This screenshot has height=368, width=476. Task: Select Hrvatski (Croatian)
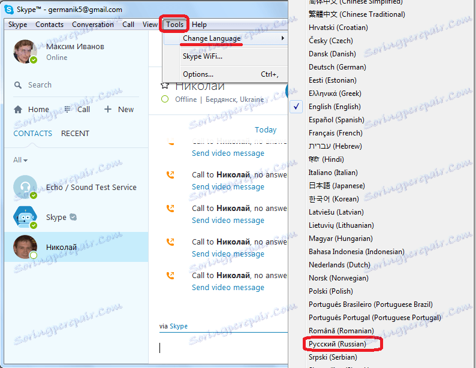pyautogui.click(x=338, y=28)
